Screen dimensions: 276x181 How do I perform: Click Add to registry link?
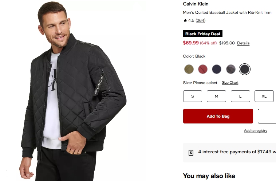pyautogui.click(x=255, y=131)
